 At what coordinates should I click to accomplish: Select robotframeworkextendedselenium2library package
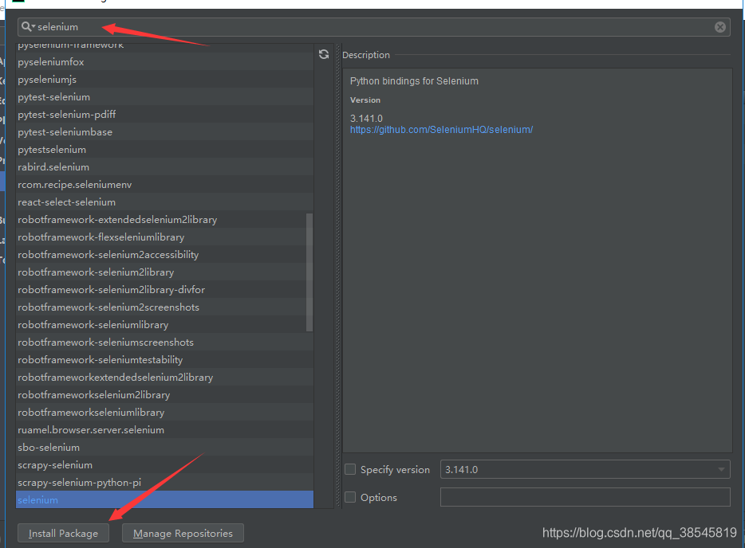[164, 378]
